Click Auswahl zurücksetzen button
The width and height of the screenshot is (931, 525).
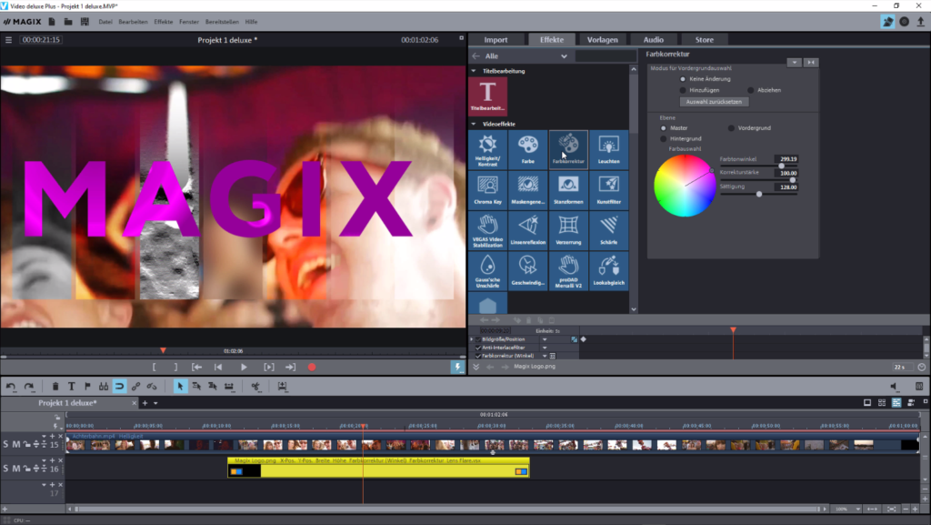click(x=714, y=102)
